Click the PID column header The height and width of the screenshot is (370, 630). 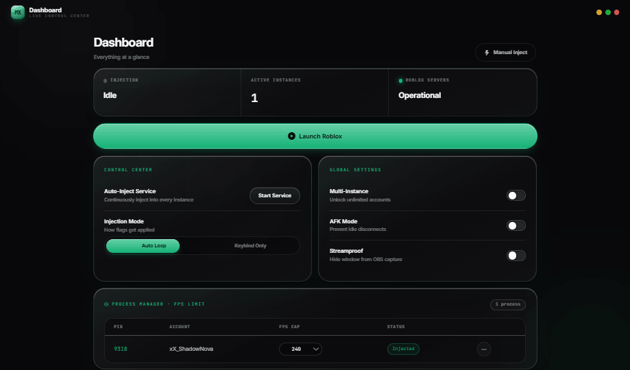[118, 327]
